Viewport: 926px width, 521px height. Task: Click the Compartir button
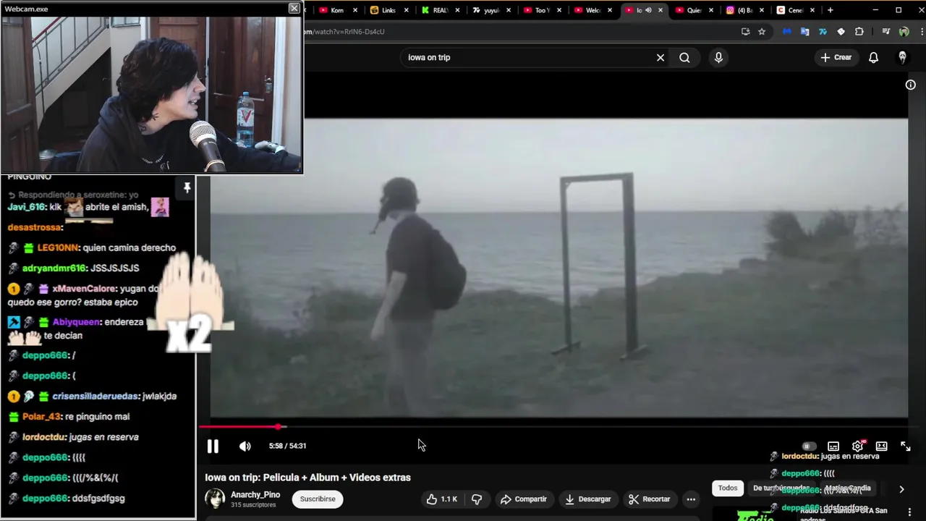click(524, 499)
